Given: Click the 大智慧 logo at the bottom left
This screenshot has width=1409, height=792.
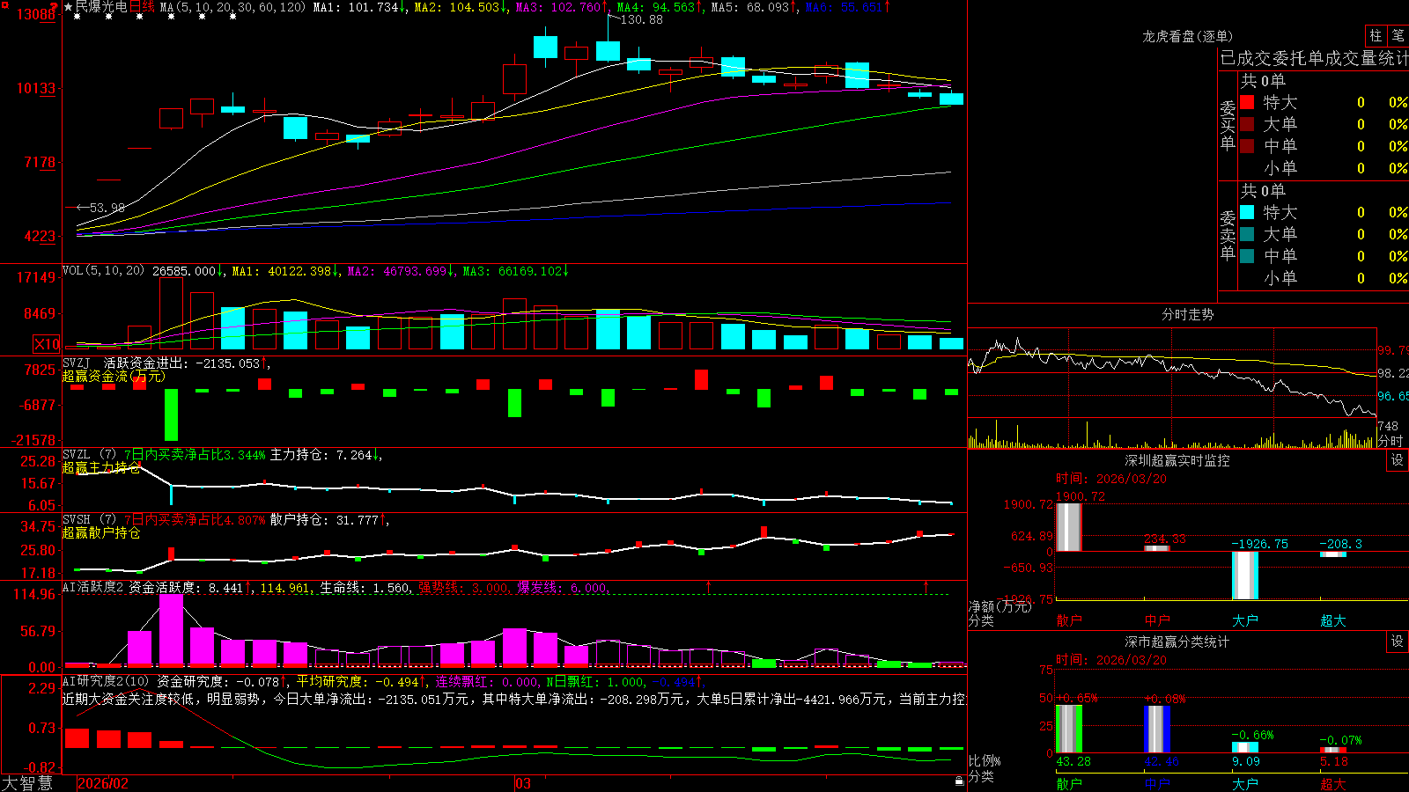Looking at the screenshot, I should 27,783.
